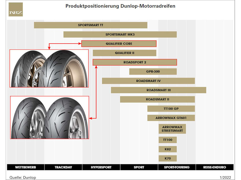Select the SPORT category label
This screenshot has width=241, height=180.
tap(139, 167)
